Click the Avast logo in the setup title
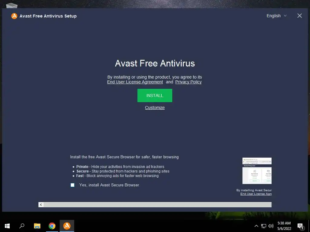 14,16
